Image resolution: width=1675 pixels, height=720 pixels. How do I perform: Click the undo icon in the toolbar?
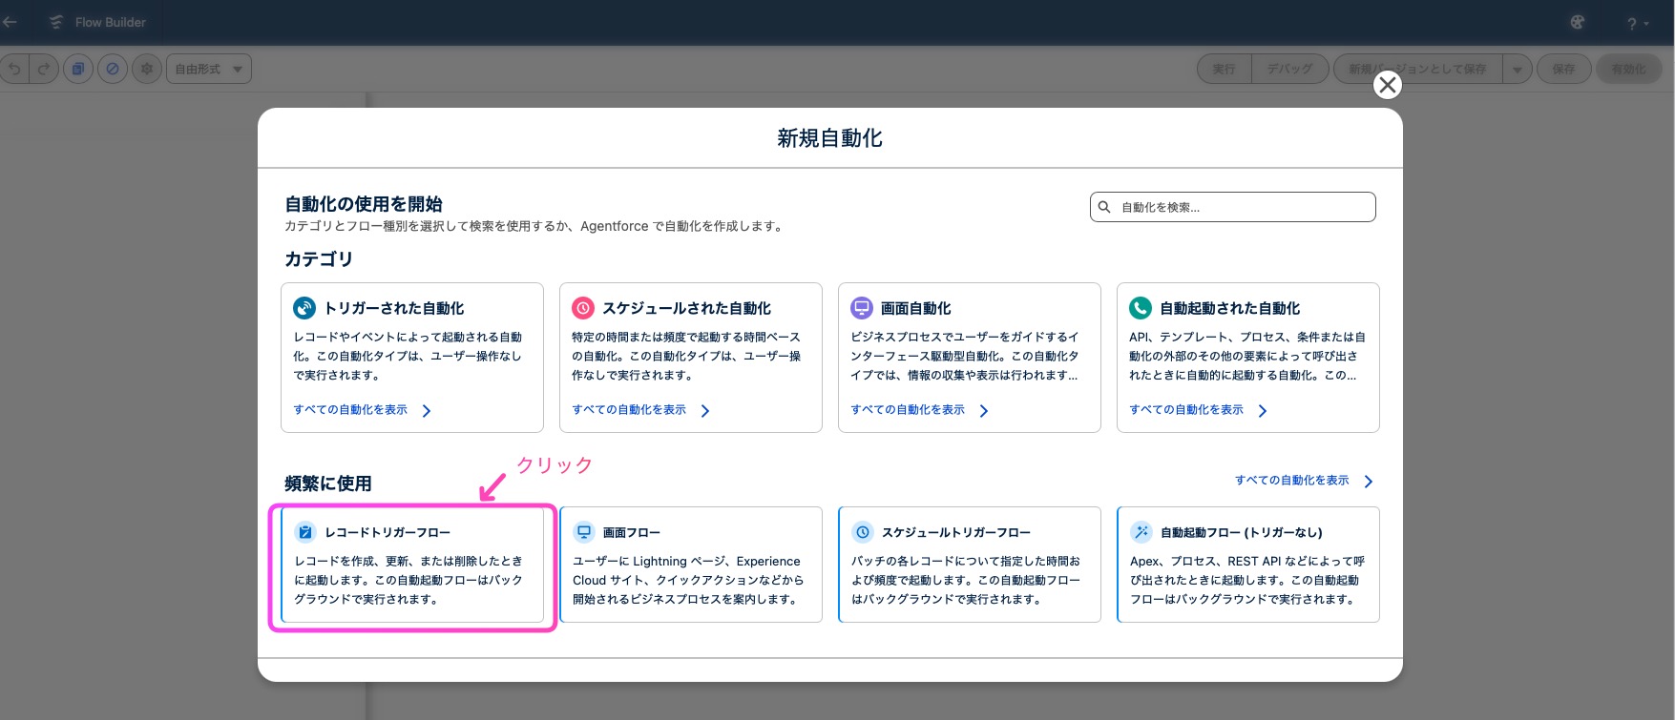point(14,69)
